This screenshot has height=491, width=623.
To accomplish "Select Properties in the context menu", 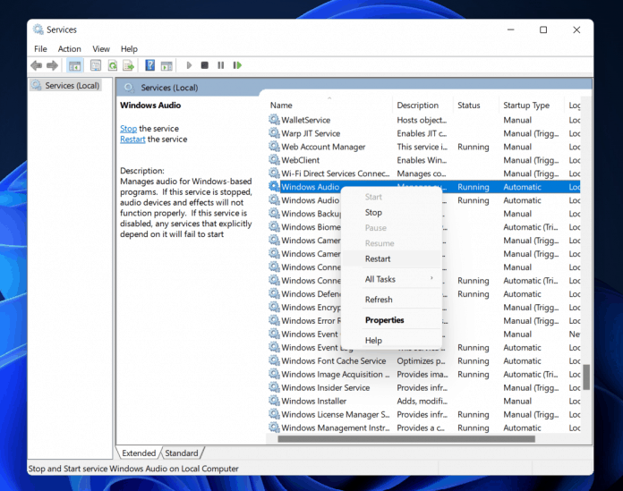I will coord(384,320).
